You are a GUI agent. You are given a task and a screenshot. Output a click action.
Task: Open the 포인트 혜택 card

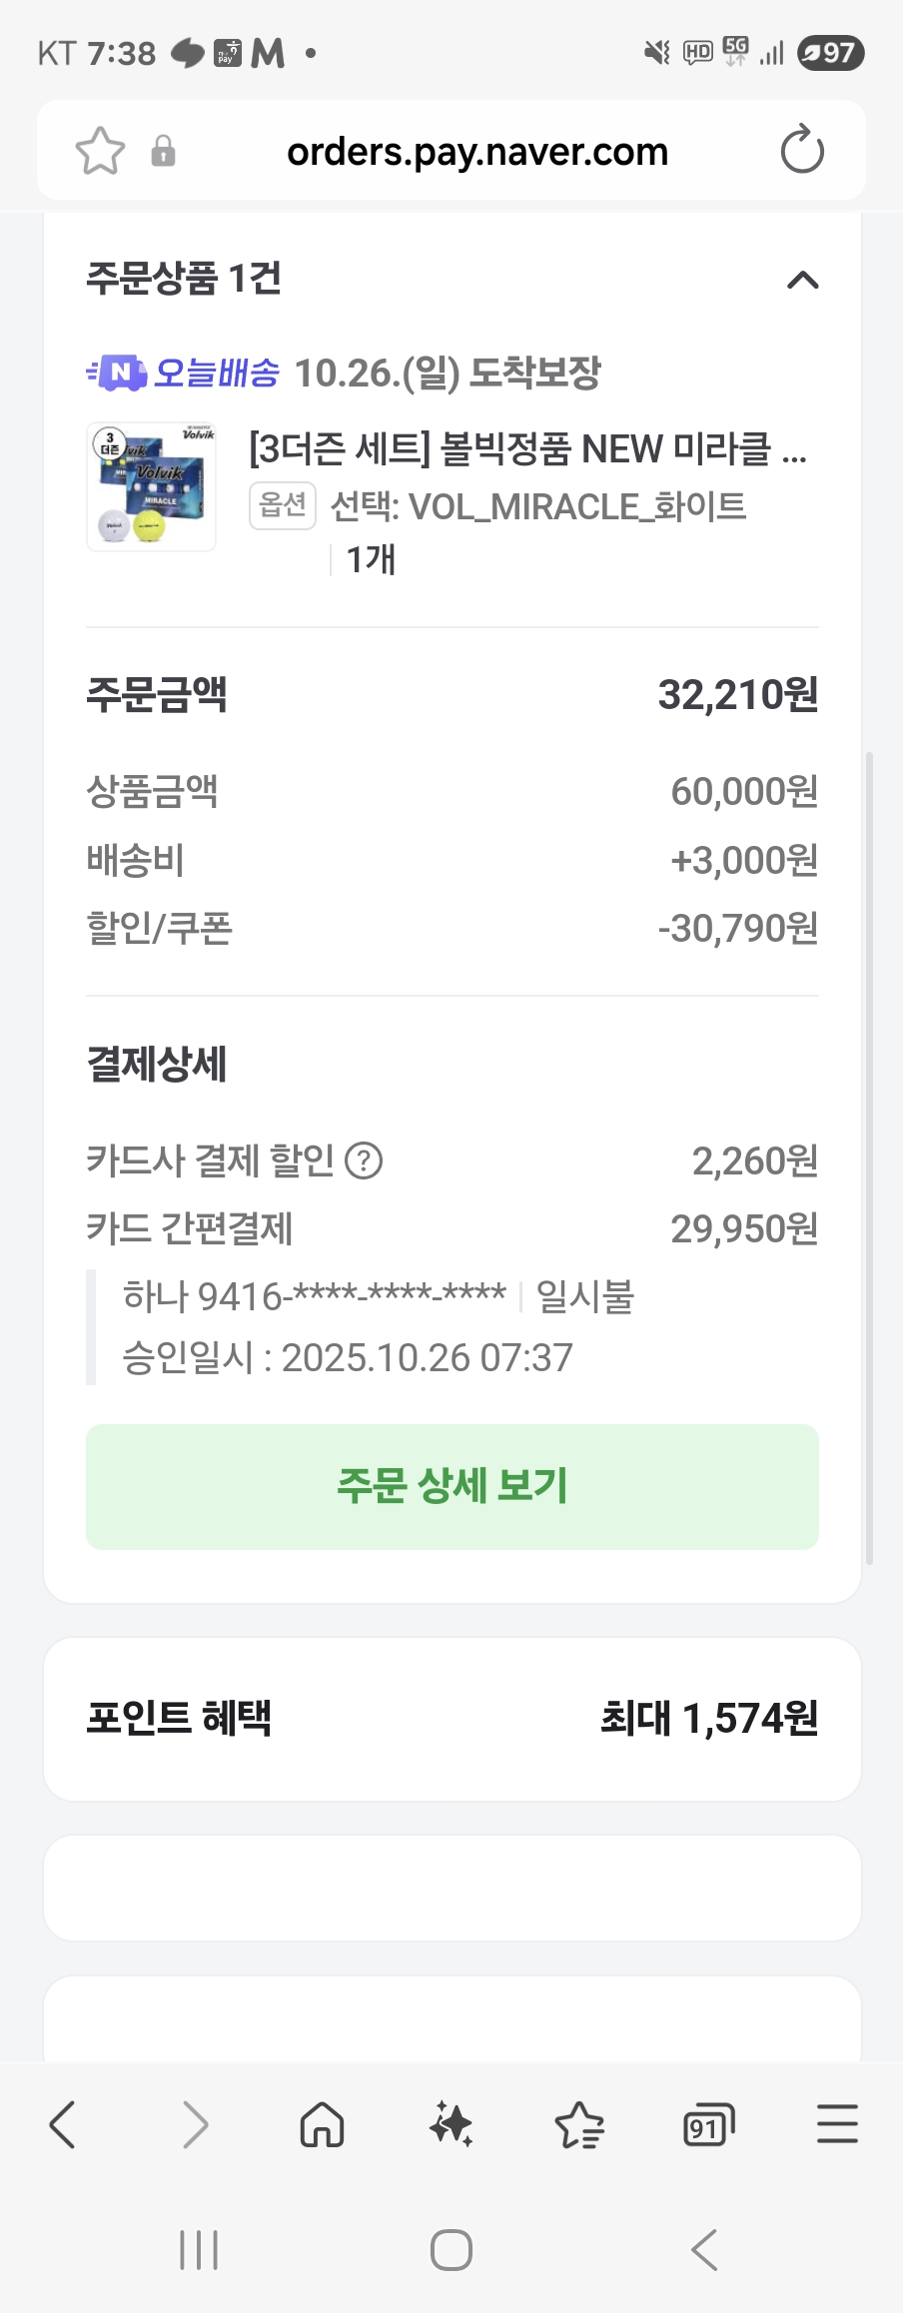coord(451,1718)
